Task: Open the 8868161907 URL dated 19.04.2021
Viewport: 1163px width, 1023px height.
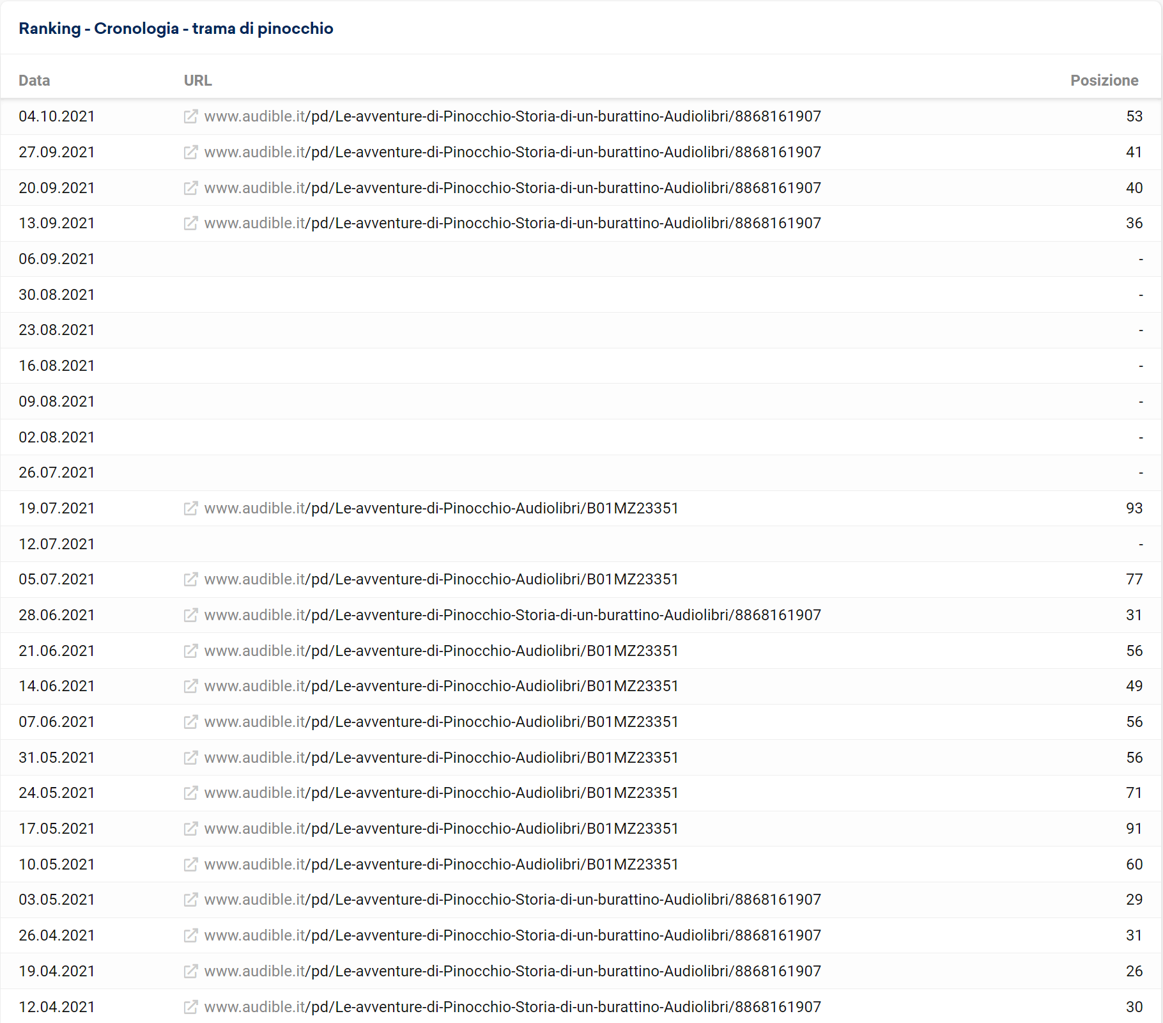Action: coord(512,971)
